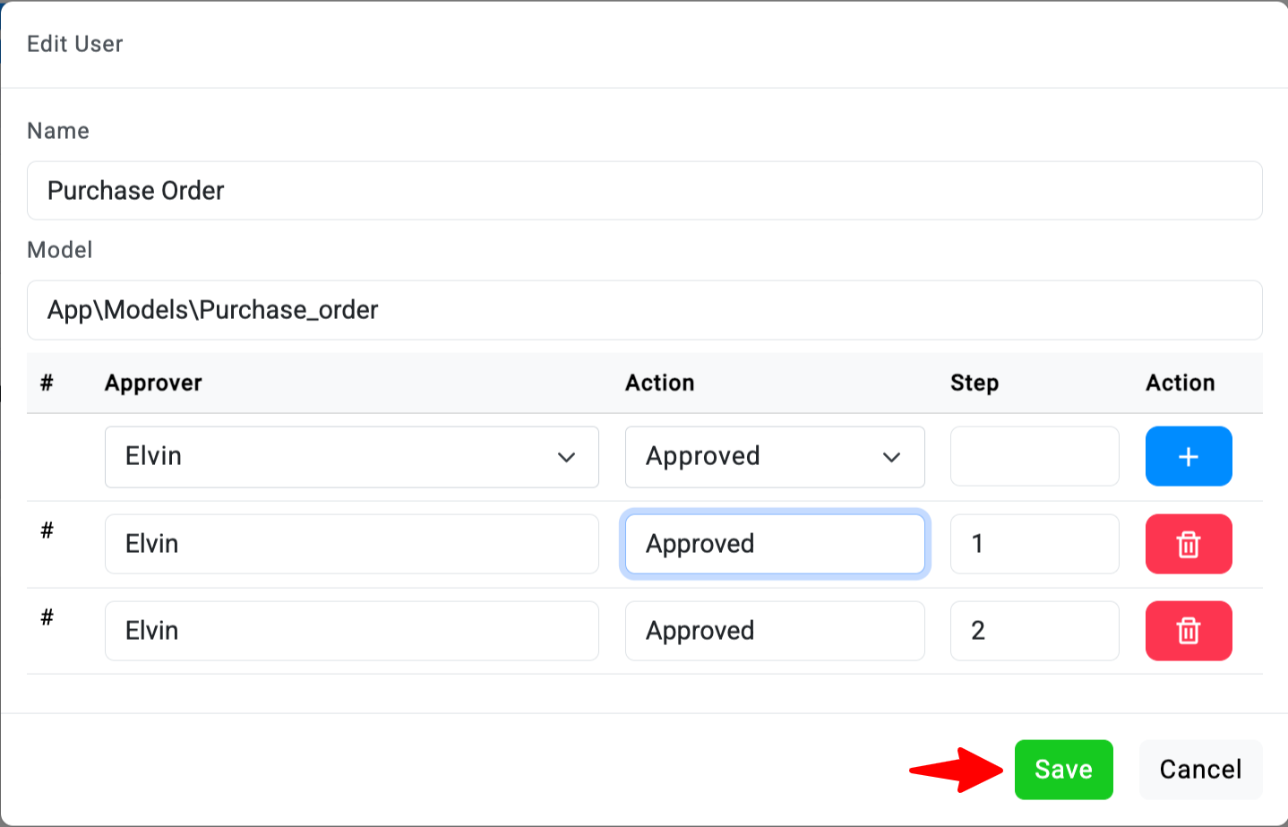Click the Elvin approver field in step 2 row
Image resolution: width=1288 pixels, height=827 pixels.
(351, 631)
